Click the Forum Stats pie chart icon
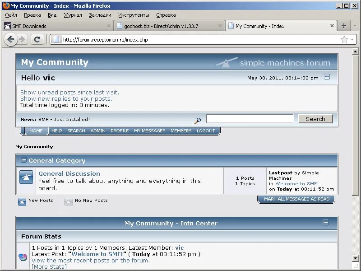 point(23,257)
